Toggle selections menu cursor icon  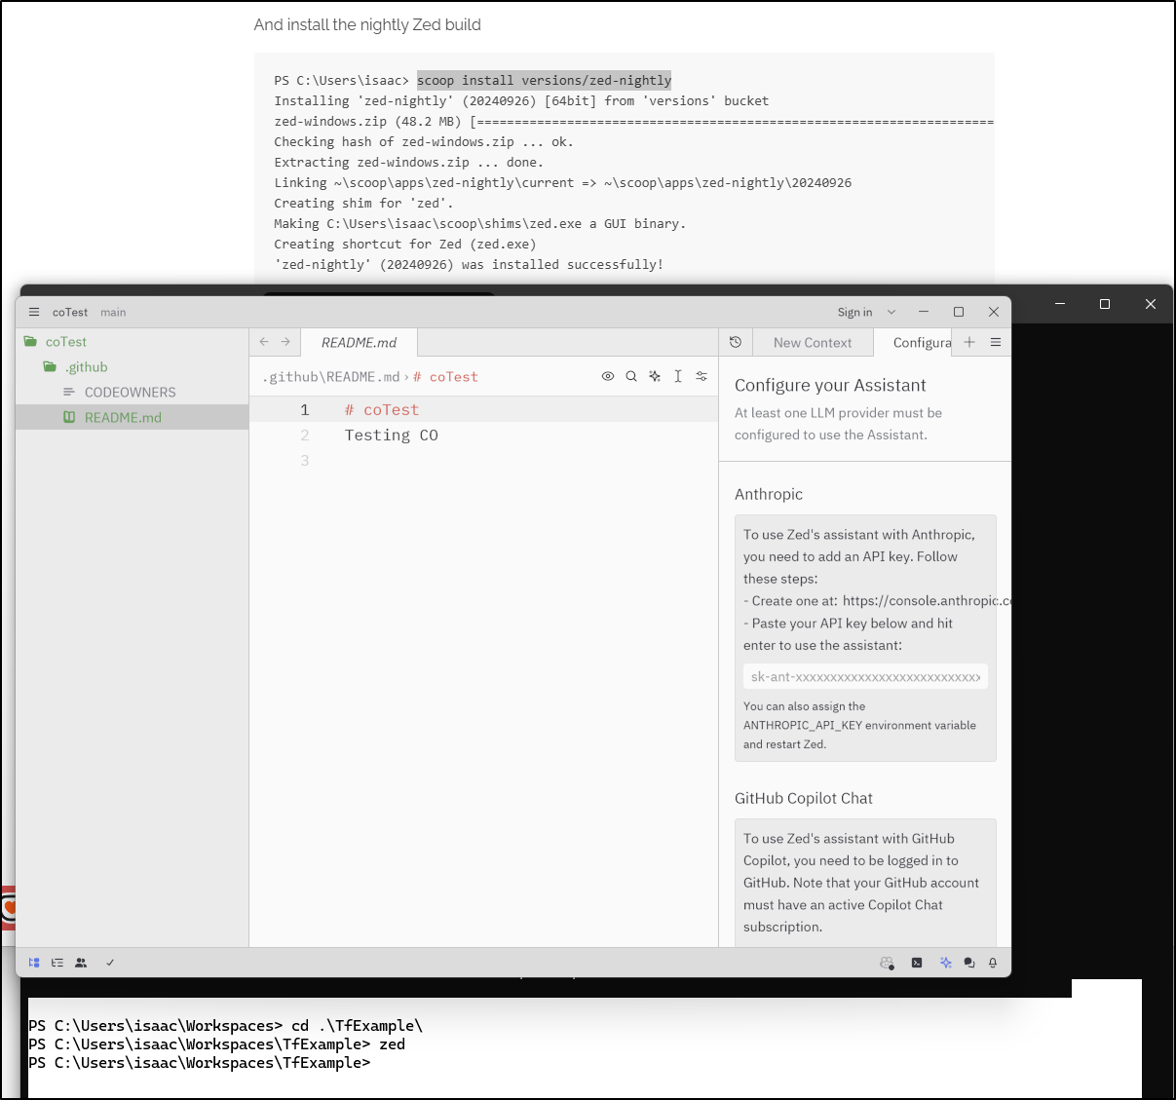coord(678,376)
